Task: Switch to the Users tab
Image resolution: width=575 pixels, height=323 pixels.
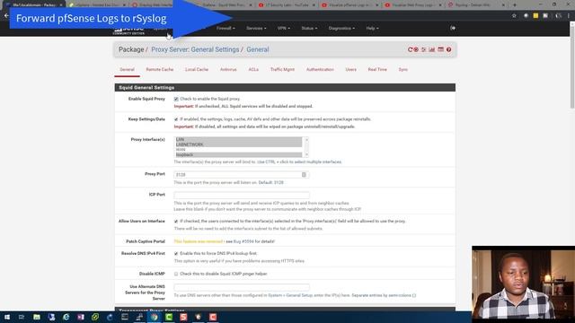Action: (351, 69)
